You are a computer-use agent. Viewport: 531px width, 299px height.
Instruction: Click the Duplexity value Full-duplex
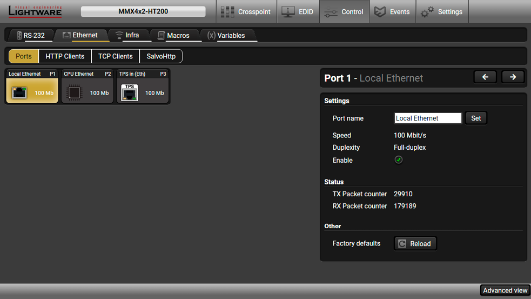(409, 148)
